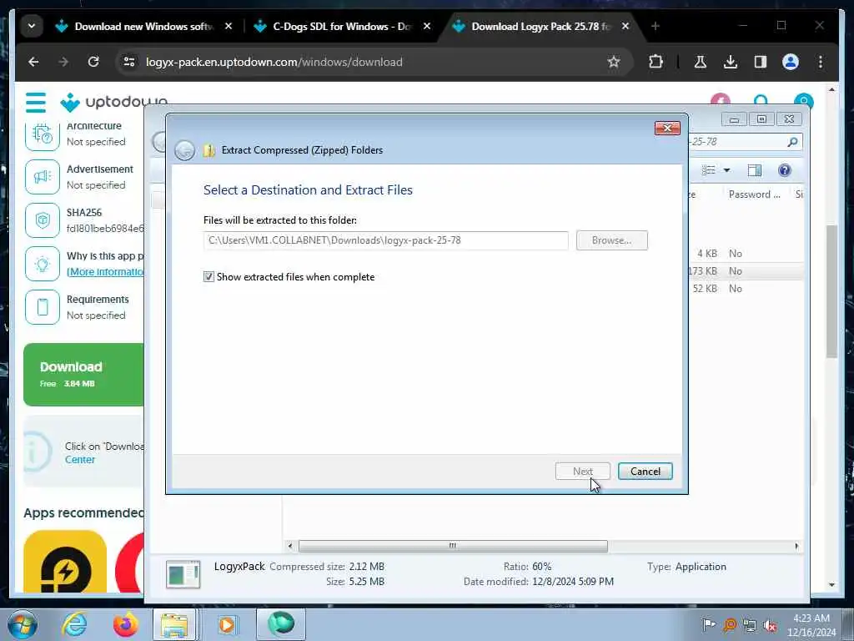Screen dimensions: 854x641
Task: Toggle Chrome side panel icon
Action: [x=761, y=62]
